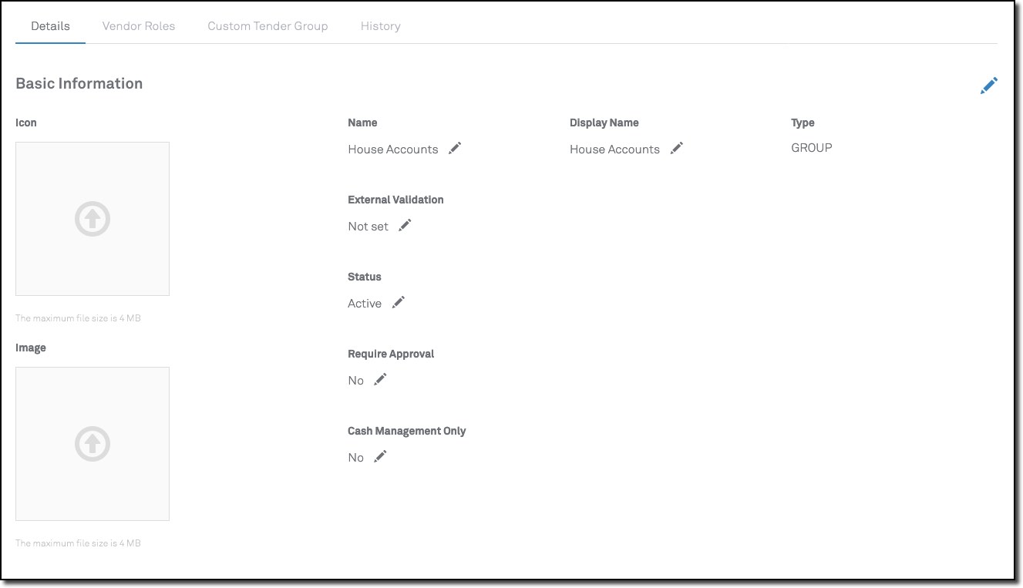Select the active Details tab
The width and height of the screenshot is (1023, 588).
click(50, 25)
